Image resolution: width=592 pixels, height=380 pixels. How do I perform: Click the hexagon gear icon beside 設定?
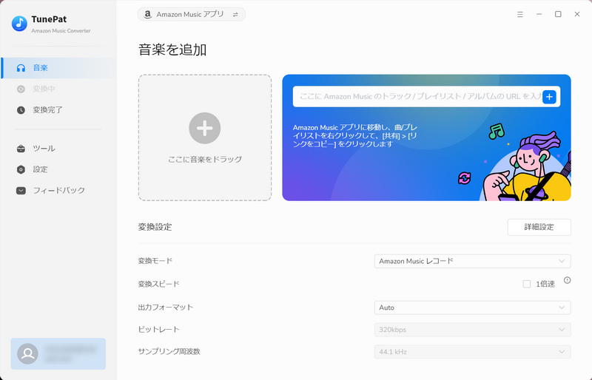click(21, 169)
